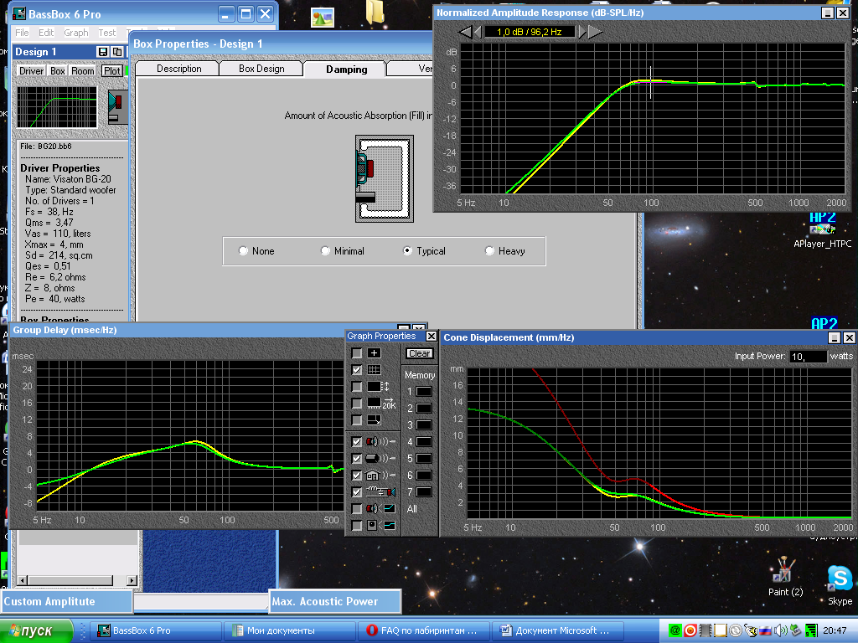Select Minimal acoustic absorption option
This screenshot has height=643, width=858.
point(326,251)
